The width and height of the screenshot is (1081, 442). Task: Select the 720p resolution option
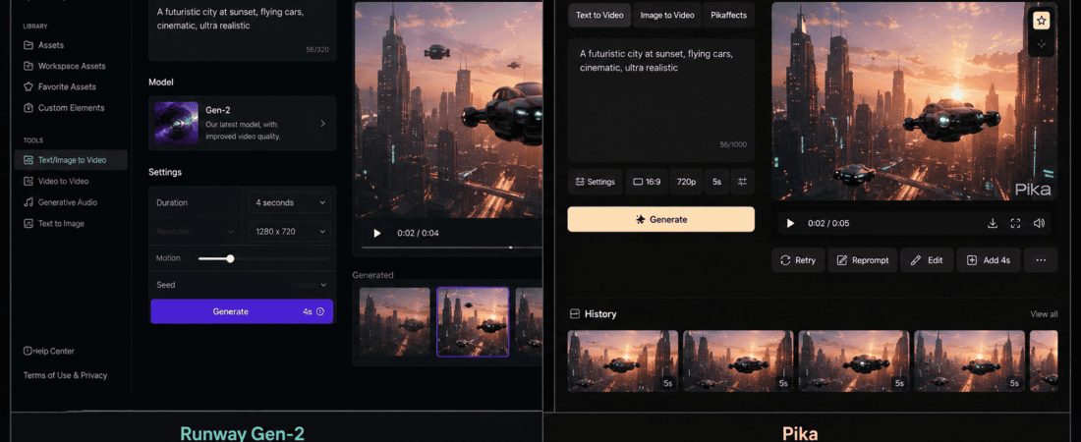click(x=686, y=182)
